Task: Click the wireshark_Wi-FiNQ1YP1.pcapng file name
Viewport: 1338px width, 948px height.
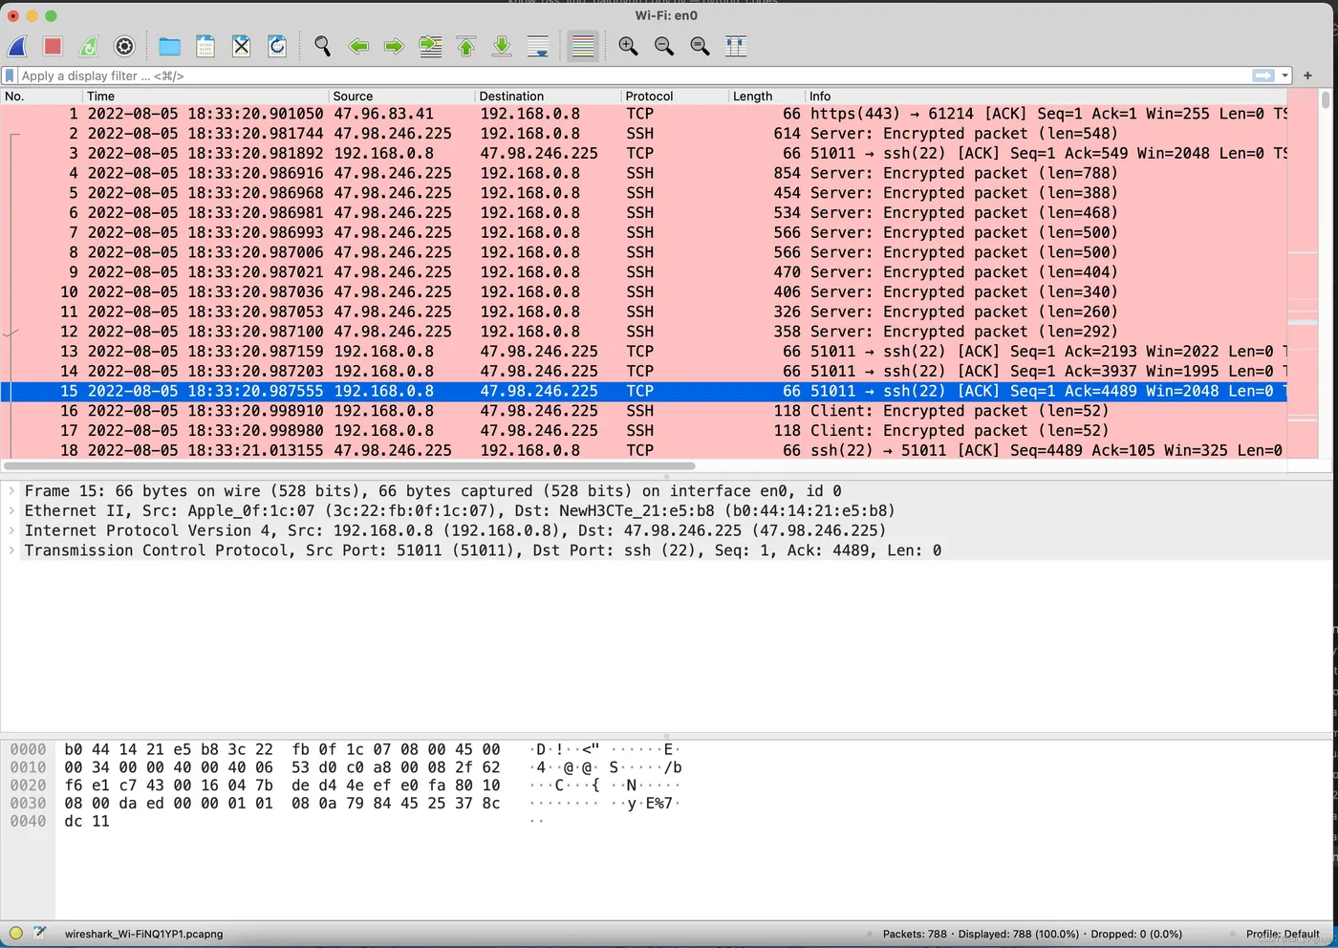Action: (143, 934)
